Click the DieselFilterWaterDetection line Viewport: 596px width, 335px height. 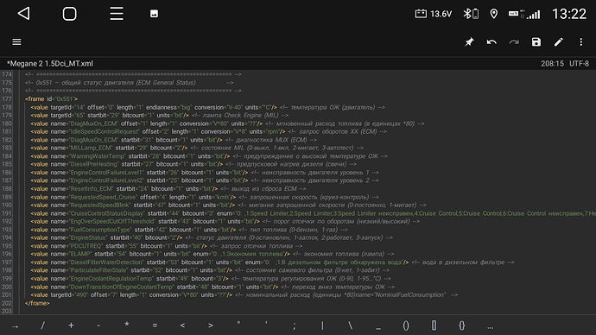(272, 262)
